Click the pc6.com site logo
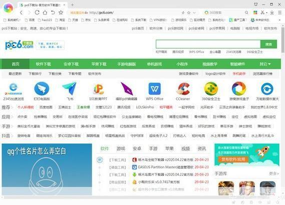Viewport: 285px width, 205px height. pyautogui.click(x=19, y=45)
